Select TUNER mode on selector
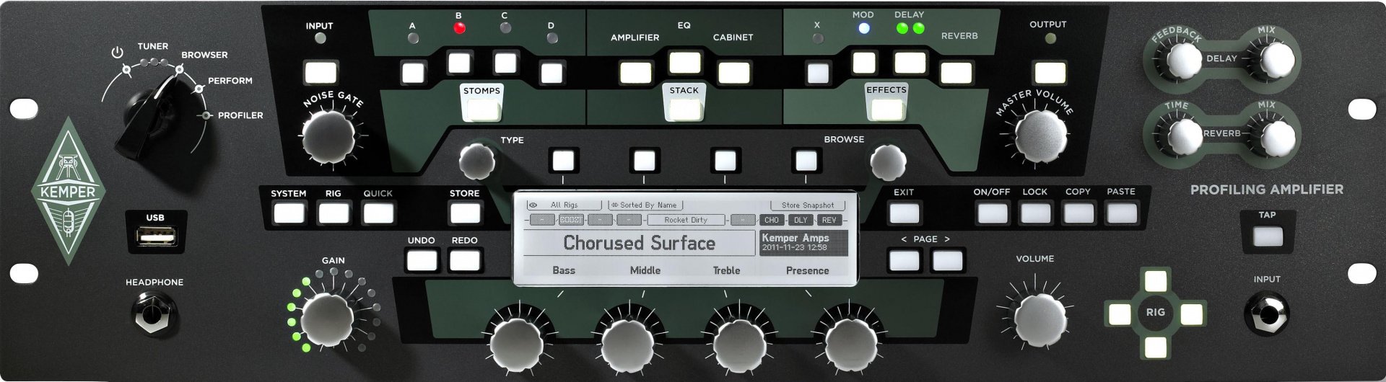The image size is (1386, 382). coord(152,47)
